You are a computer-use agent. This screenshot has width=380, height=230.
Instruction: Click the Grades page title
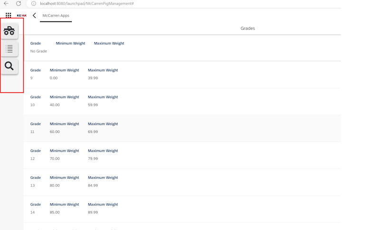point(247,28)
